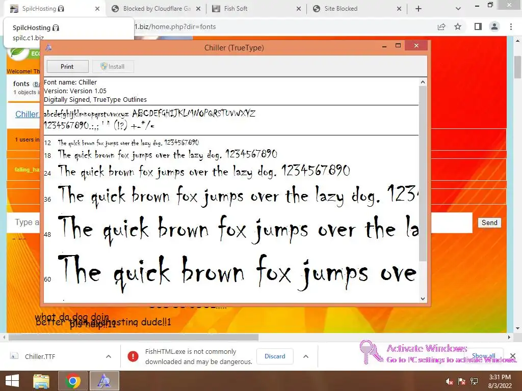Close the Site Blocked tab
This screenshot has width=522, height=391.
(399, 9)
